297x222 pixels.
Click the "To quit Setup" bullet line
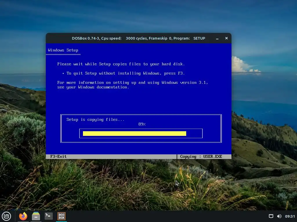coord(124,73)
